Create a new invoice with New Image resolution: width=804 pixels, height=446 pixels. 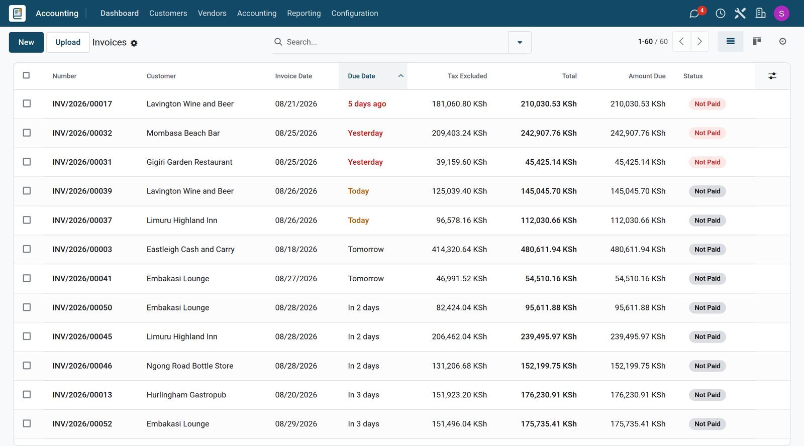tap(26, 42)
